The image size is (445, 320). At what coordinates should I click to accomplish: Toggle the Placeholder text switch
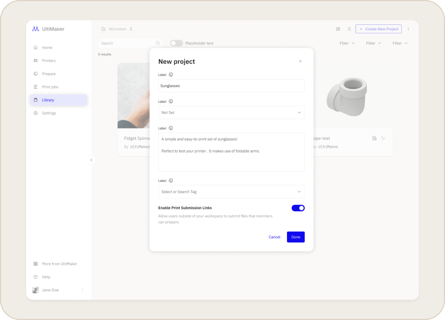pos(177,43)
